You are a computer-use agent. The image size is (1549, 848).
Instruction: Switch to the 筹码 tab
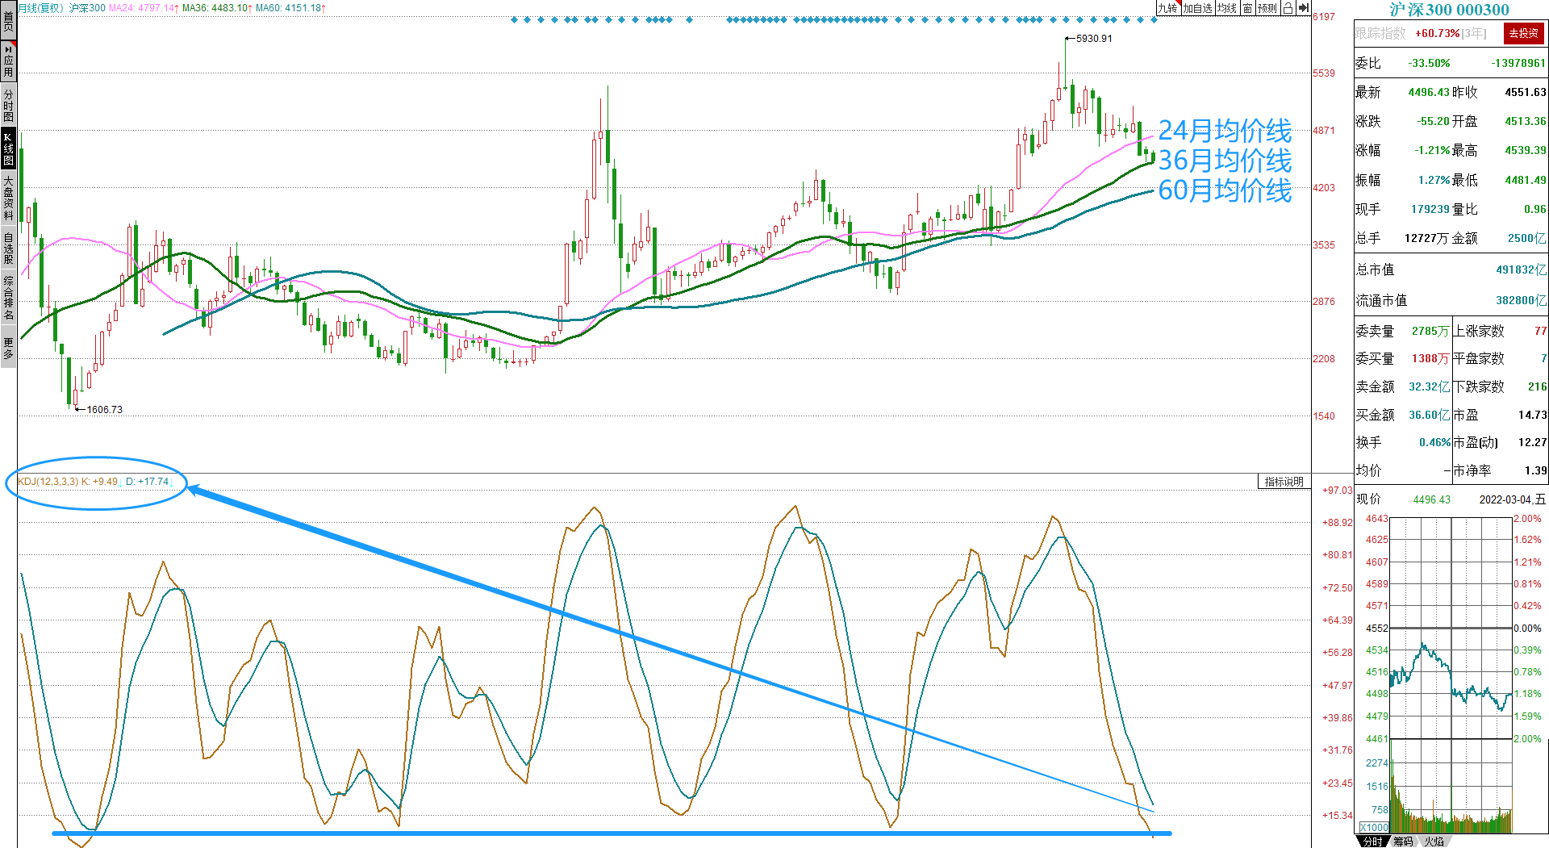pos(1403,842)
